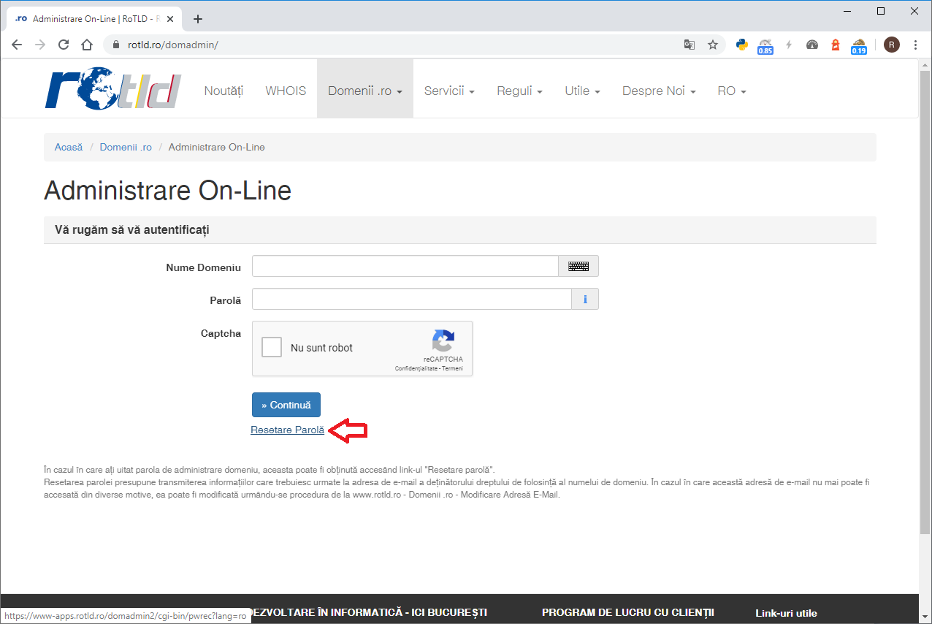Open a new browser tab
The width and height of the screenshot is (932, 624).
(x=197, y=19)
